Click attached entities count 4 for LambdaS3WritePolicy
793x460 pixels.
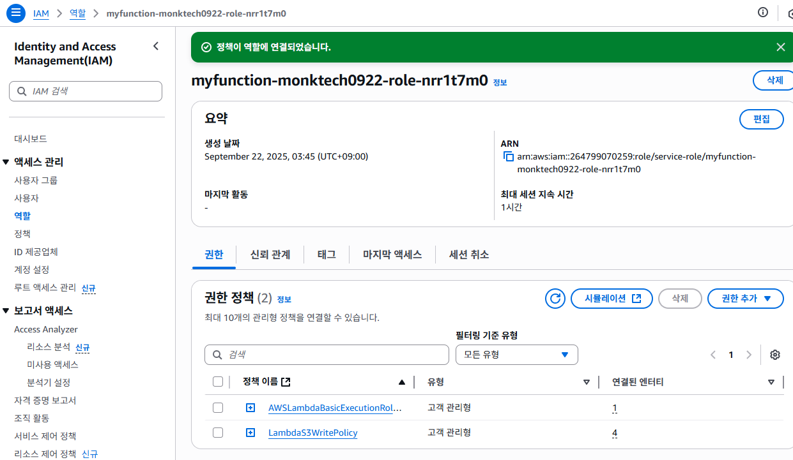click(615, 433)
